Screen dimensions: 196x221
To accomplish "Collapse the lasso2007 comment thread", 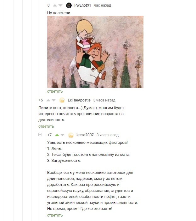I will click(40, 135).
